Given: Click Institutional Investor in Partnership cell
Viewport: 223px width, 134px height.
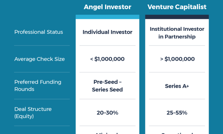Looking at the screenshot, I should pos(177,33).
